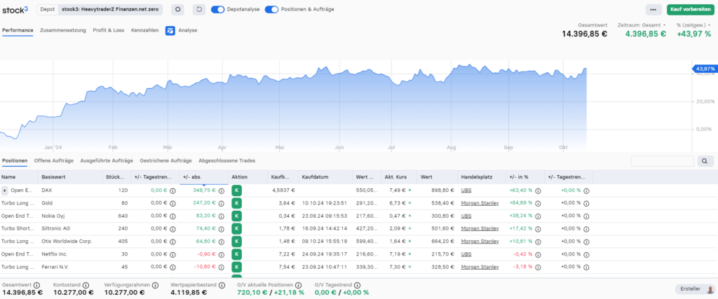Click info icon beside G/V aktuelle Positionen

click(x=298, y=285)
